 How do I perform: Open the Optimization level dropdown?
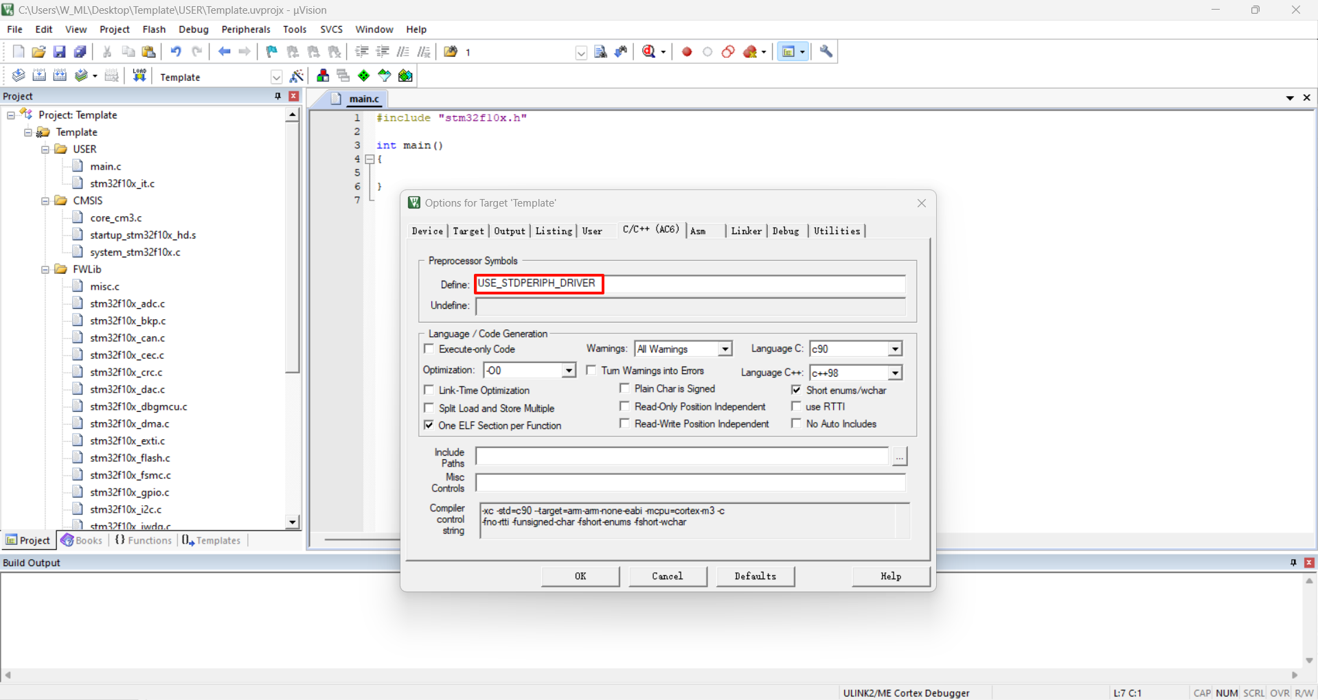[569, 371]
